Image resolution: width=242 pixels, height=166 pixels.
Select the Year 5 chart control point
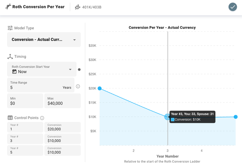pyautogui.click(x=235, y=117)
